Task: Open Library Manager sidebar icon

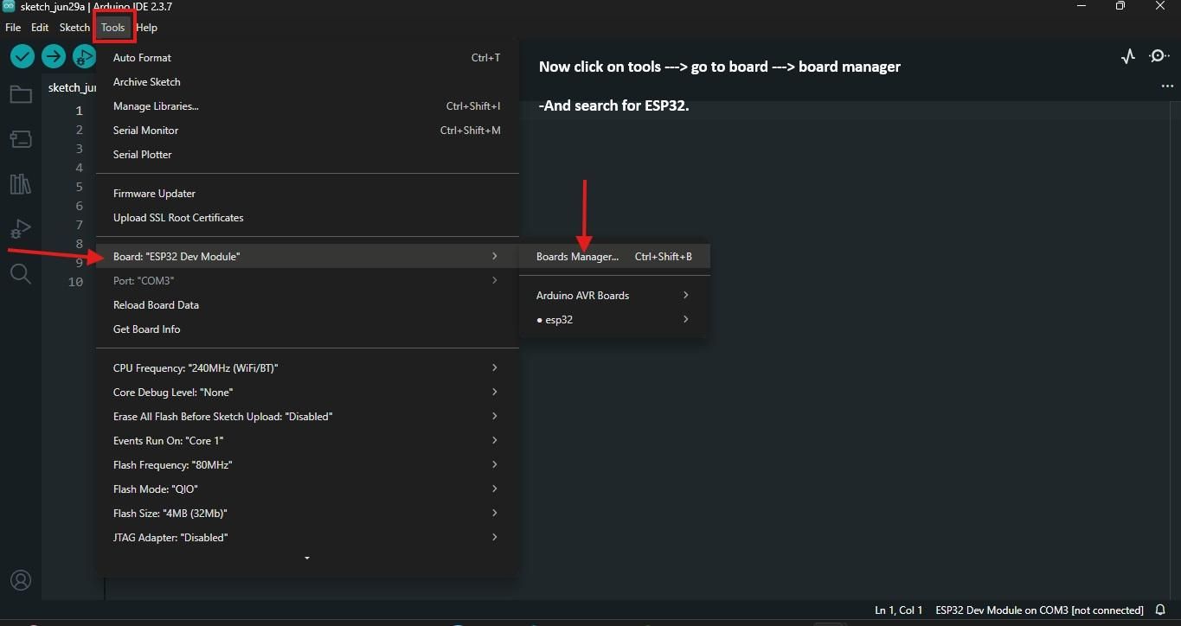Action: pos(21,183)
